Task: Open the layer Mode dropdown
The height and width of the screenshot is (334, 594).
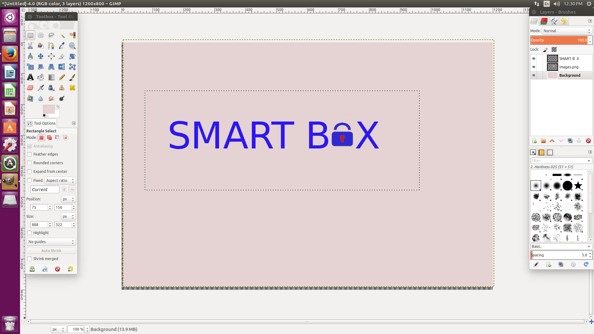Action: [x=567, y=31]
